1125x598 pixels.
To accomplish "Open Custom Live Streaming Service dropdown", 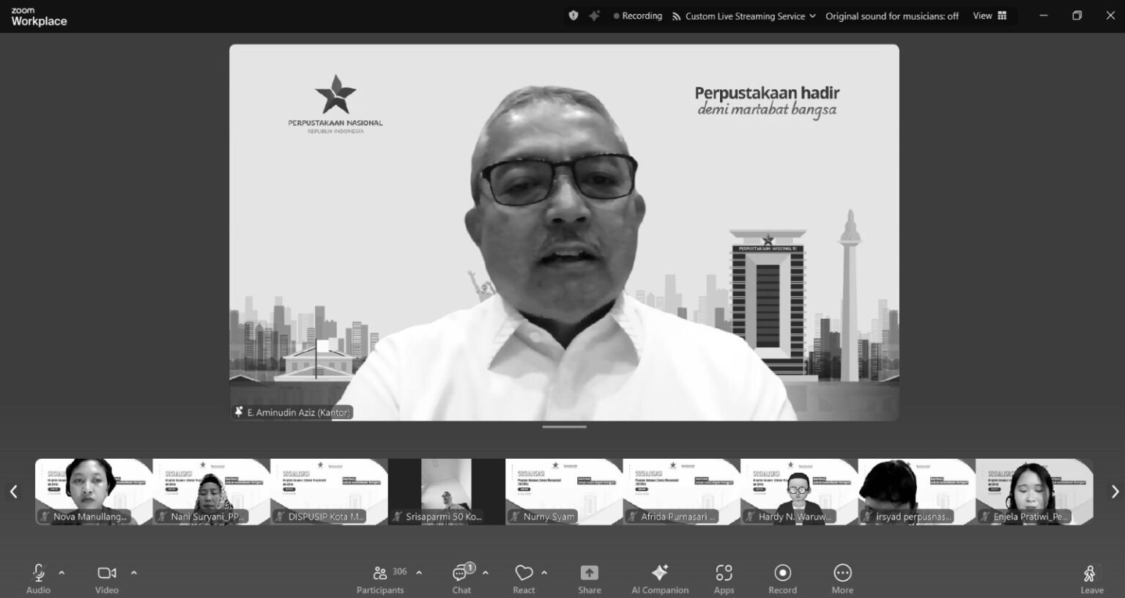I will [744, 16].
